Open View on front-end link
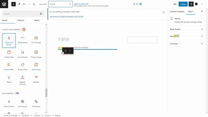 pos(81,4)
